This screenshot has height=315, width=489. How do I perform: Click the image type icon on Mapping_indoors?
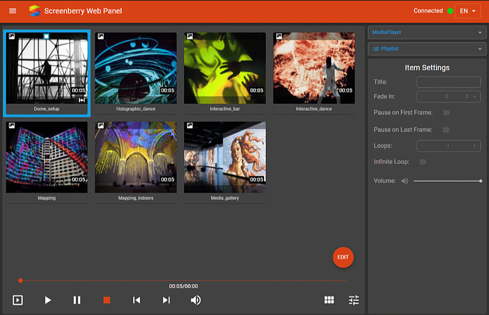[x=101, y=125]
